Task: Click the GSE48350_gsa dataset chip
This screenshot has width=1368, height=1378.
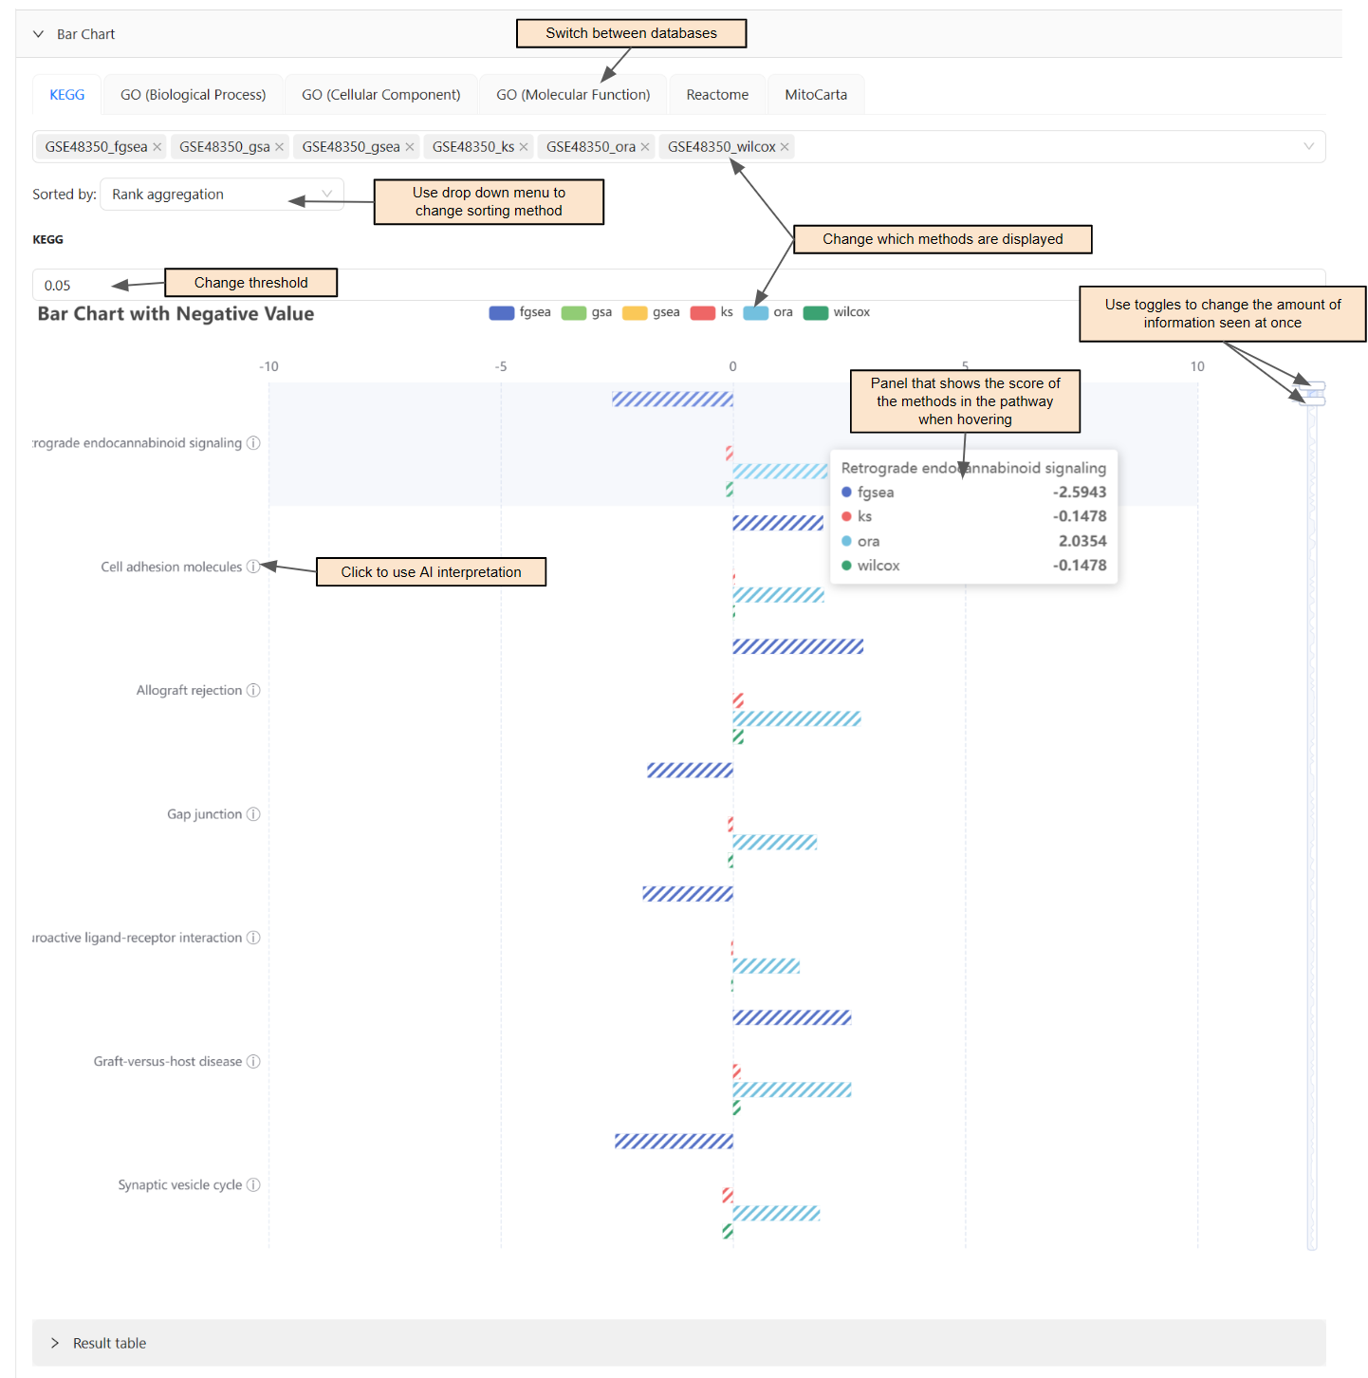Action: [x=223, y=146]
